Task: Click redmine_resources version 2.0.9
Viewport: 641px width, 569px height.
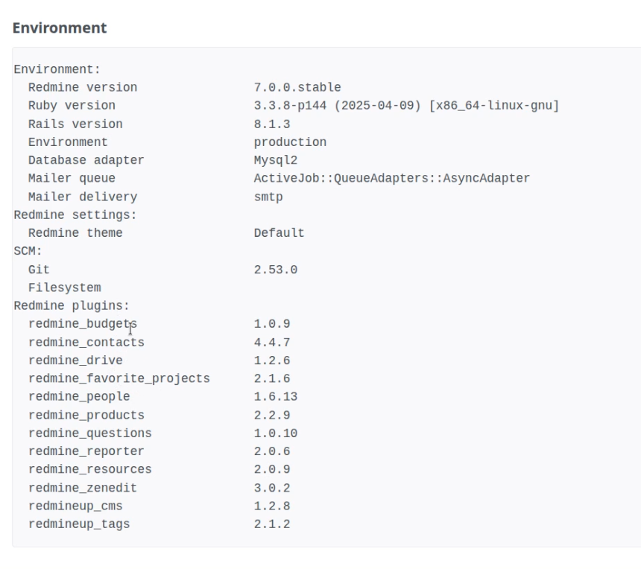Action: click(272, 469)
